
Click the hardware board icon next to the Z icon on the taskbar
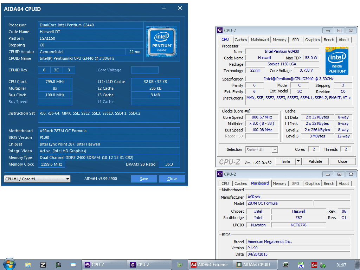[58, 265]
